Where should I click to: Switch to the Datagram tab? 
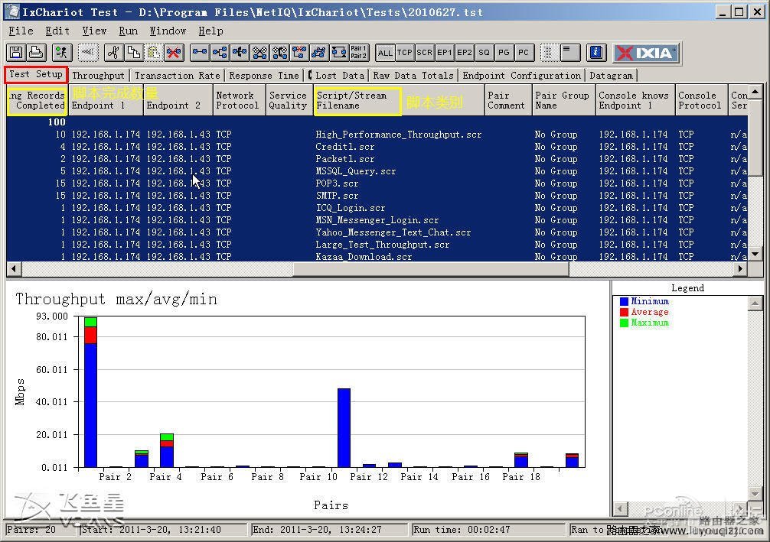(611, 76)
